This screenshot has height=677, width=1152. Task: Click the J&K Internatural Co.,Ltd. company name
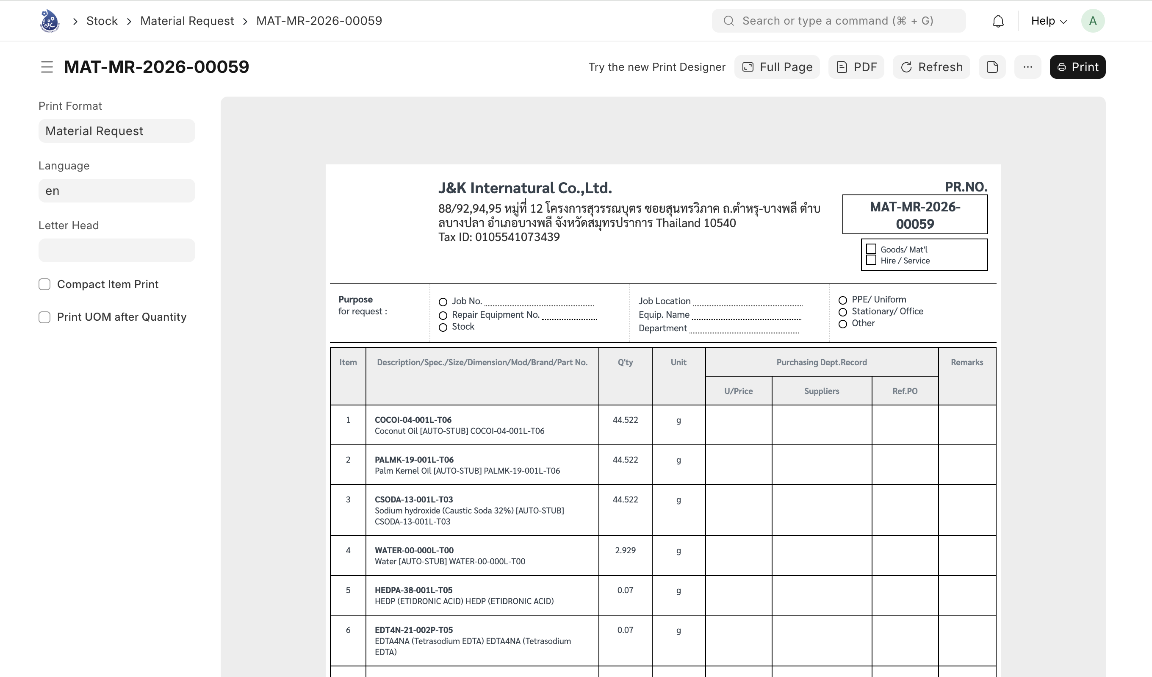525,188
